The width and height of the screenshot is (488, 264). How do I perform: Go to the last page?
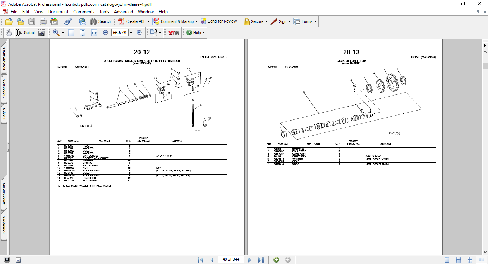coord(261,260)
